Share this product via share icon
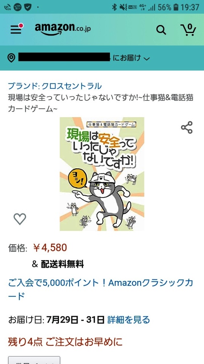 pos(187,127)
